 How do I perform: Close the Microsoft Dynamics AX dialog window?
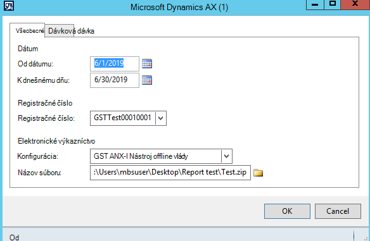click(355, 4)
